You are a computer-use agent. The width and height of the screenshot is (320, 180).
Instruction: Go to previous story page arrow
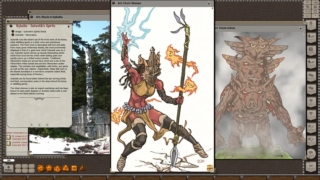(x=32, y=125)
